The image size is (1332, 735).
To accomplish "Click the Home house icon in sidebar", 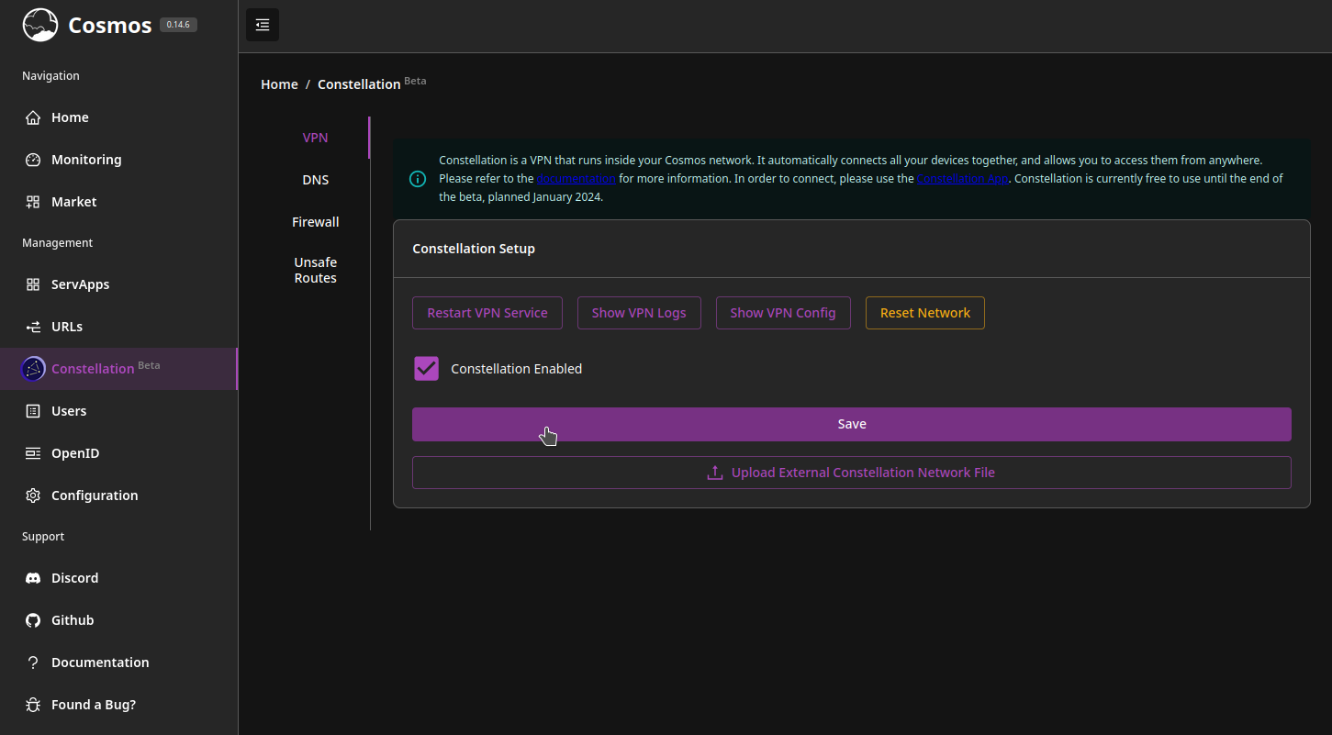I will coord(33,117).
